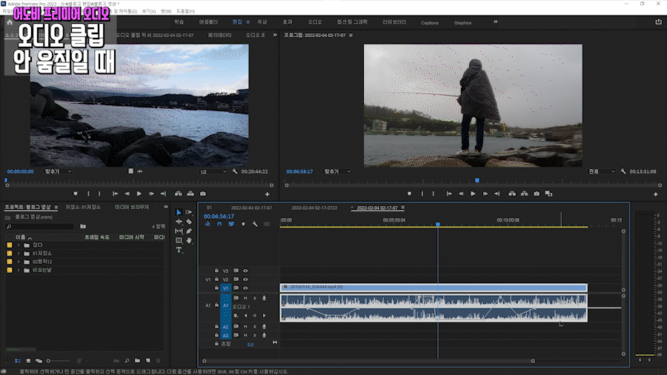The width and height of the screenshot is (667, 375).
Task: Open Program monitor button editor plus
Action: (656, 194)
